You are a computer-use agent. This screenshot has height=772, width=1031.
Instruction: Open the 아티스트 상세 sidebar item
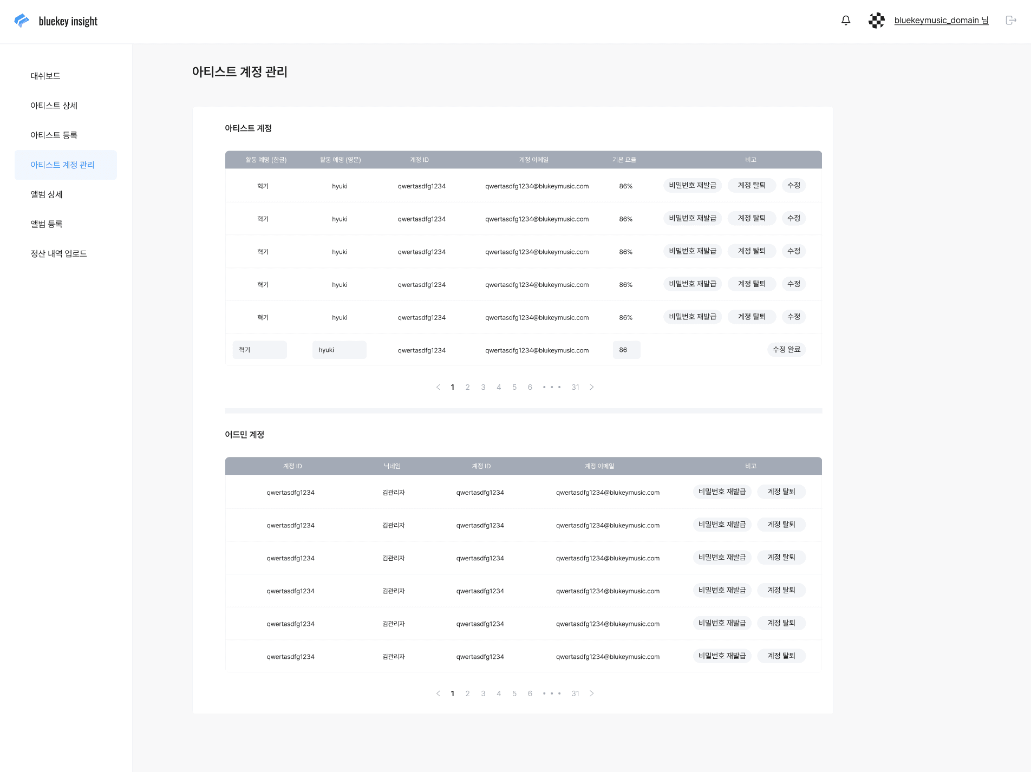[54, 106]
